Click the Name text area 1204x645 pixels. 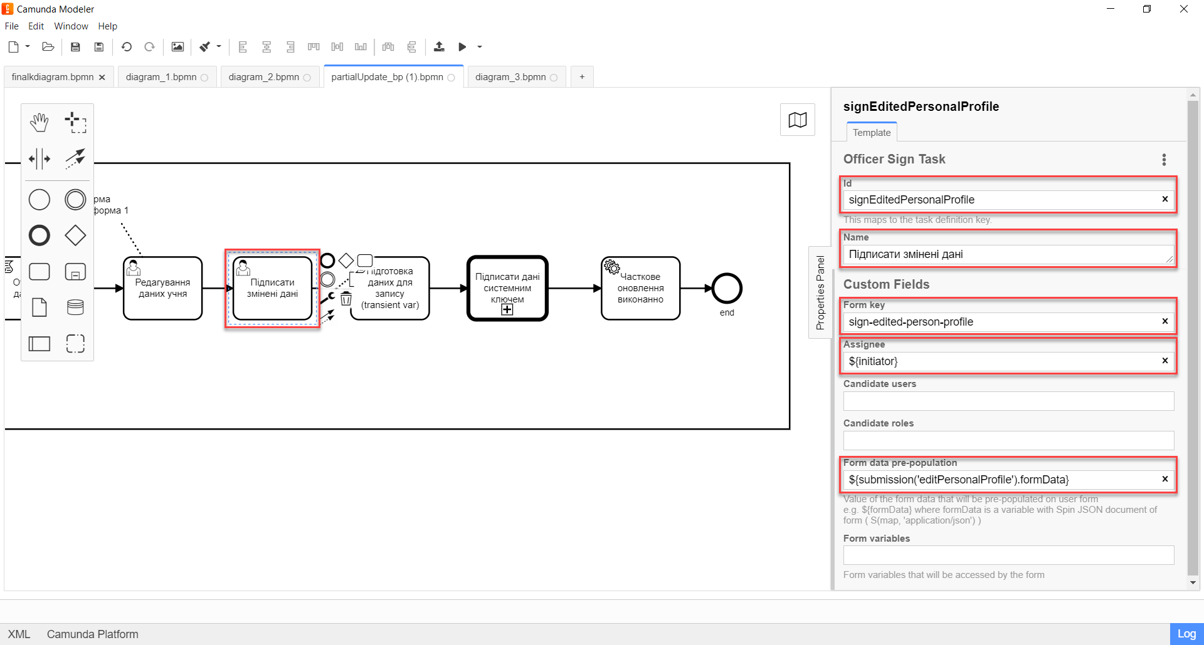pyautogui.click(x=1008, y=254)
